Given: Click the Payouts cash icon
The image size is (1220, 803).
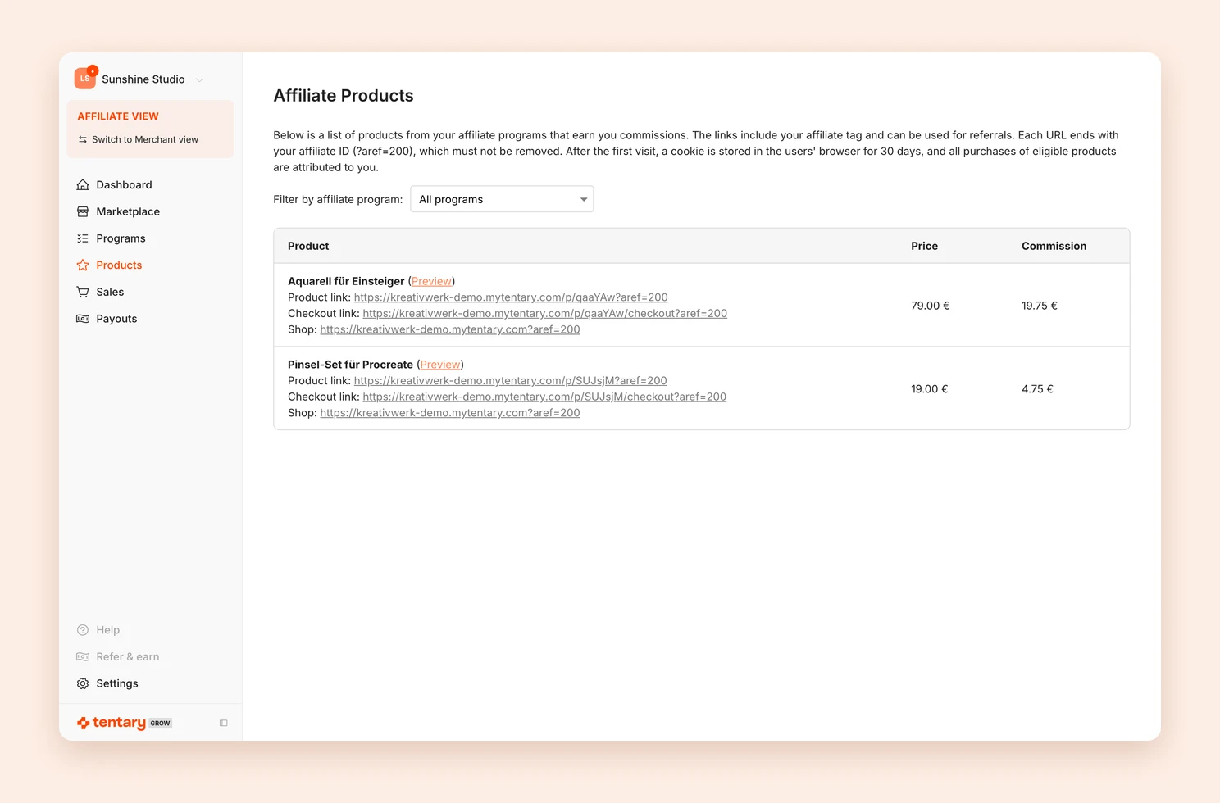Looking at the screenshot, I should (x=83, y=319).
